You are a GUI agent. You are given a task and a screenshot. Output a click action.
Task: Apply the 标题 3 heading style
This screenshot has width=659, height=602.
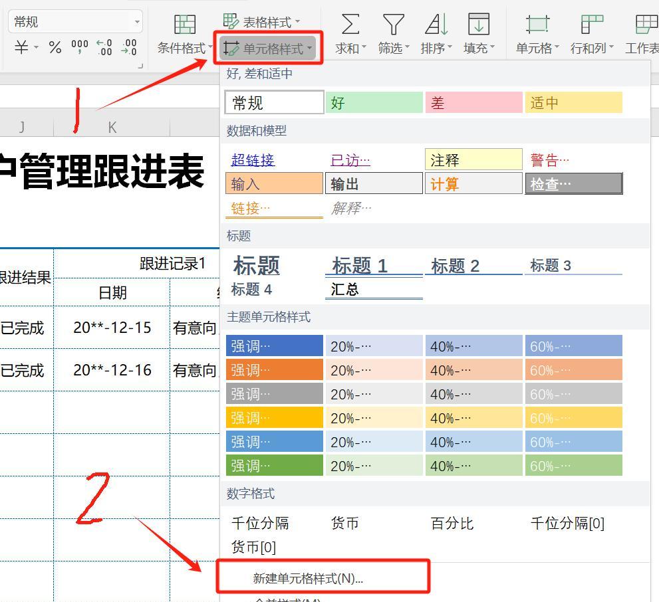574,265
